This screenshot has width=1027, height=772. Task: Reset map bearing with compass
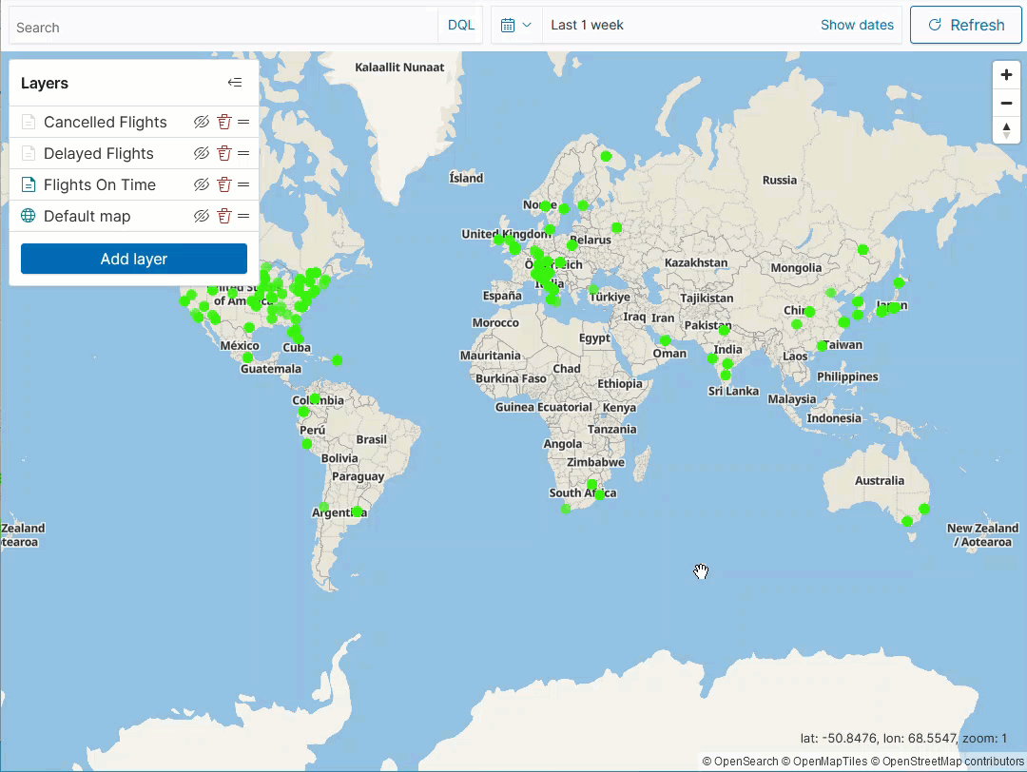pyautogui.click(x=1007, y=129)
